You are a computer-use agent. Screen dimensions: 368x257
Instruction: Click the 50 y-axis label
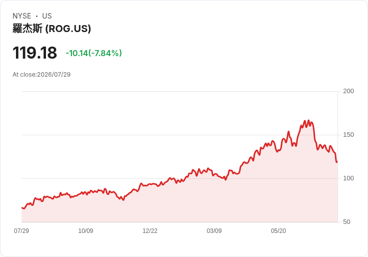pos(346,222)
